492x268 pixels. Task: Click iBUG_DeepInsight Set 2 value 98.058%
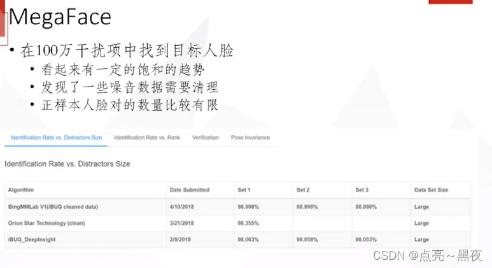point(307,239)
